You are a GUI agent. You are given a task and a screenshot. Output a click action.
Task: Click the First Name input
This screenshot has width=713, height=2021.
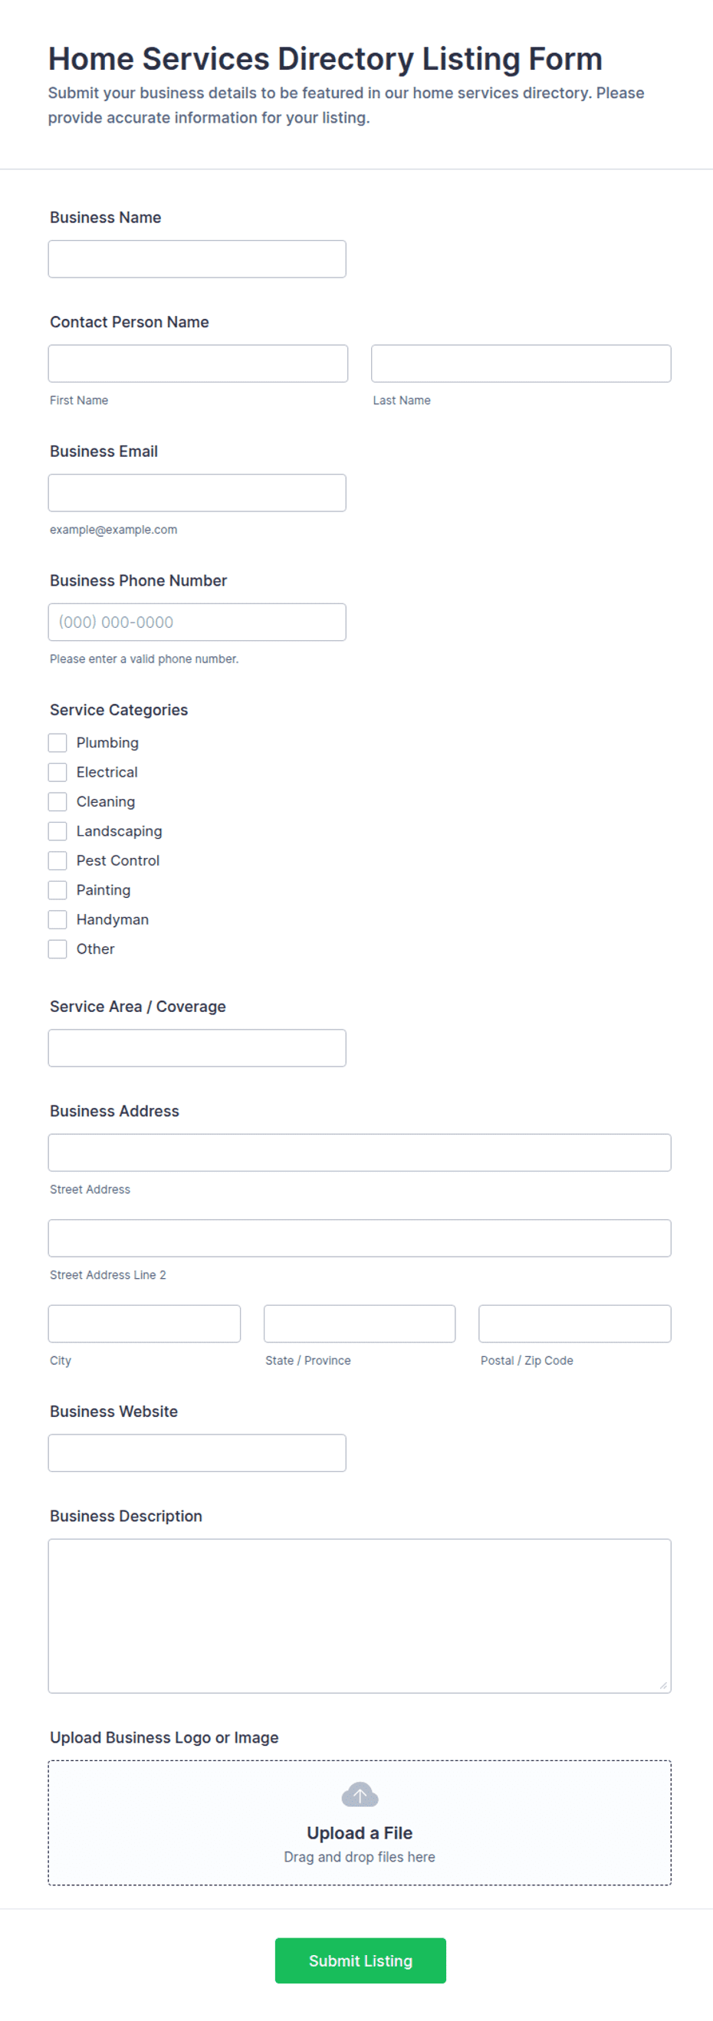pyautogui.click(x=198, y=363)
